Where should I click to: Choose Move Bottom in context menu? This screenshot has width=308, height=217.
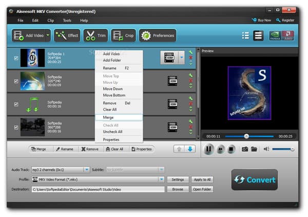click(x=119, y=95)
